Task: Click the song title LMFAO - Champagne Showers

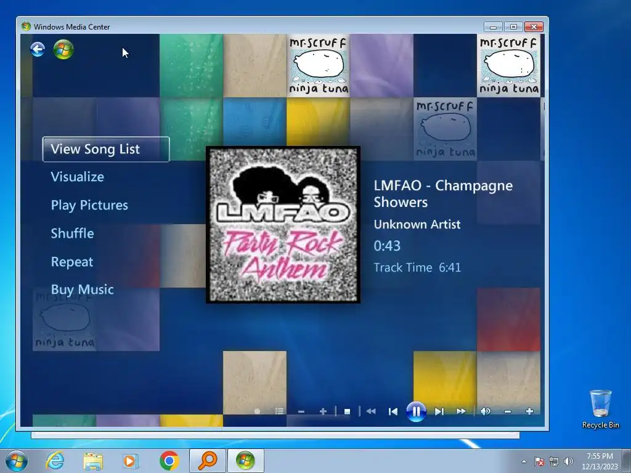Action: 443,193
